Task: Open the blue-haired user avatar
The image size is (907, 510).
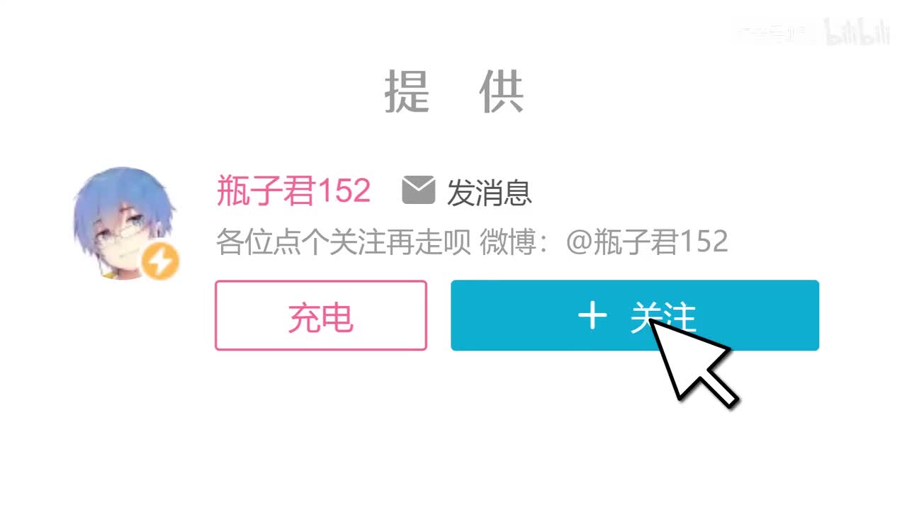Action: pyautogui.click(x=125, y=223)
